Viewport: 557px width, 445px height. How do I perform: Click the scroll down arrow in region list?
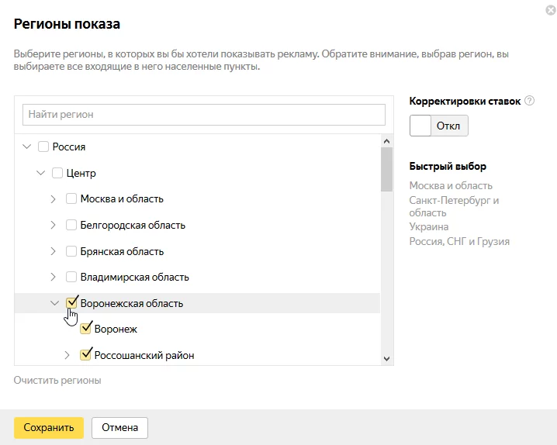click(387, 359)
